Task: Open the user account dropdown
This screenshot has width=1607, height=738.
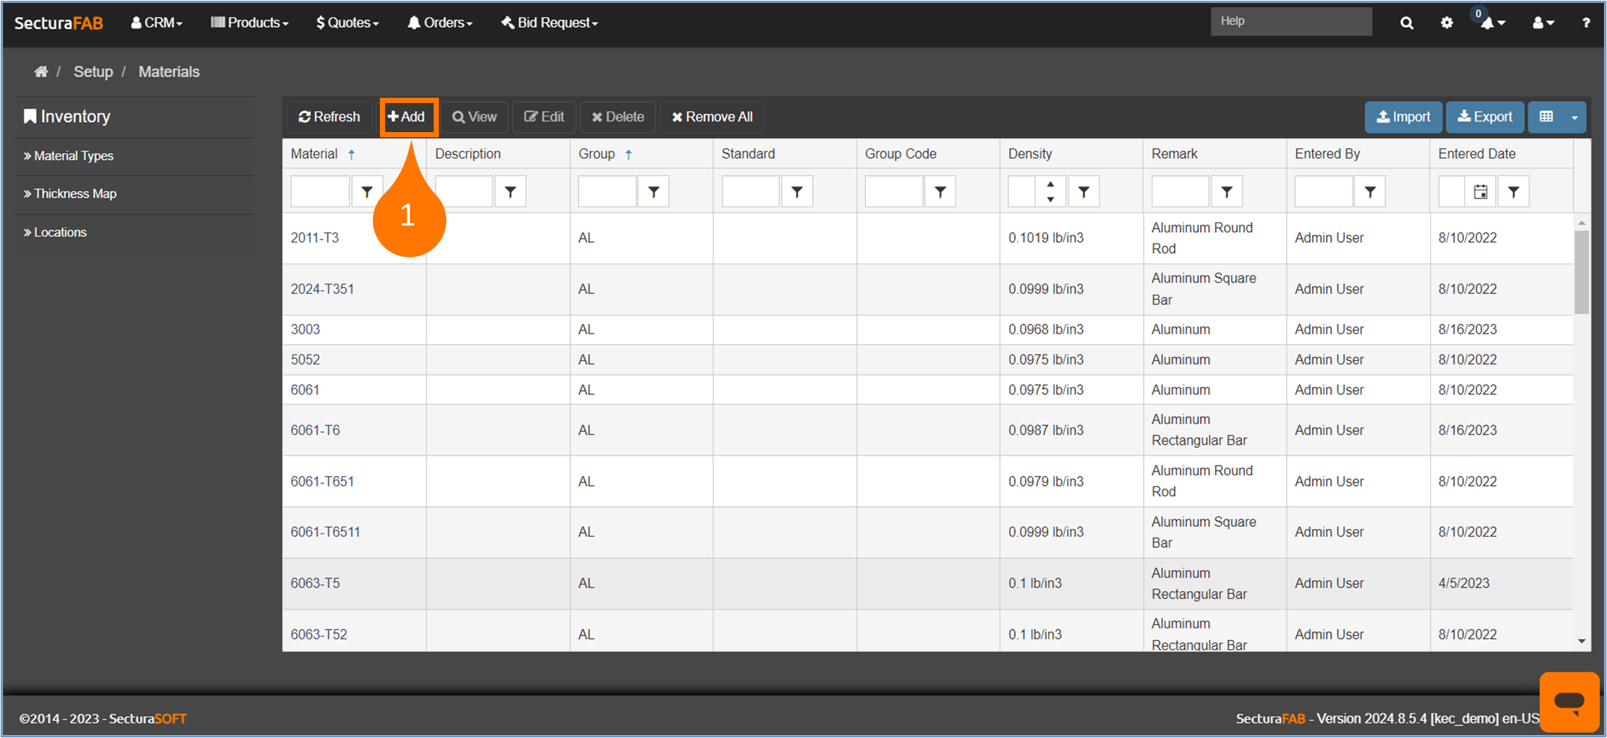Action: pyautogui.click(x=1543, y=22)
